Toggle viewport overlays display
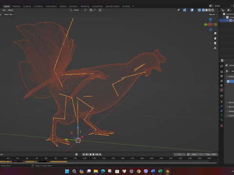 click(192, 10)
